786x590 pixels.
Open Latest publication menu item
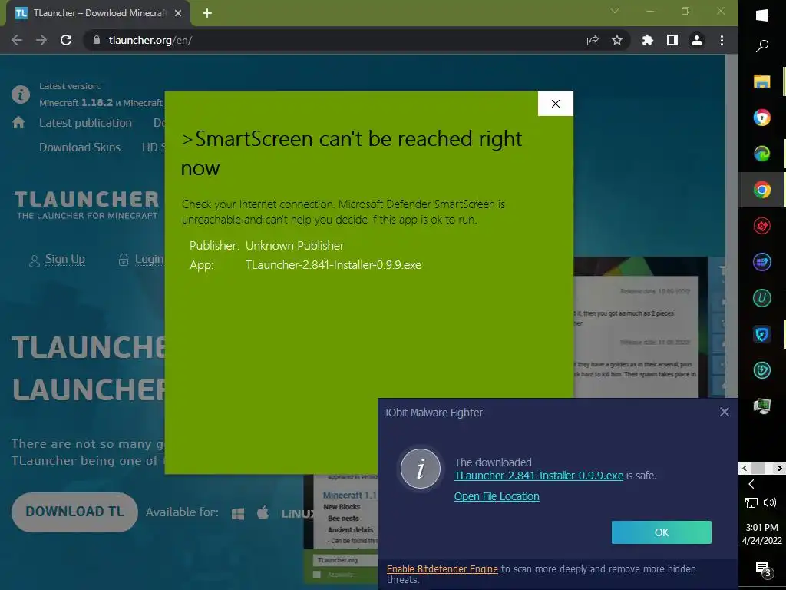tap(85, 123)
